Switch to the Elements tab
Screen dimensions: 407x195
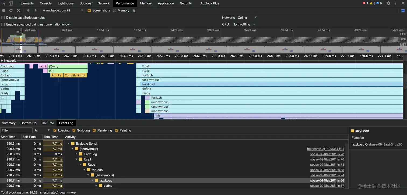27,3
